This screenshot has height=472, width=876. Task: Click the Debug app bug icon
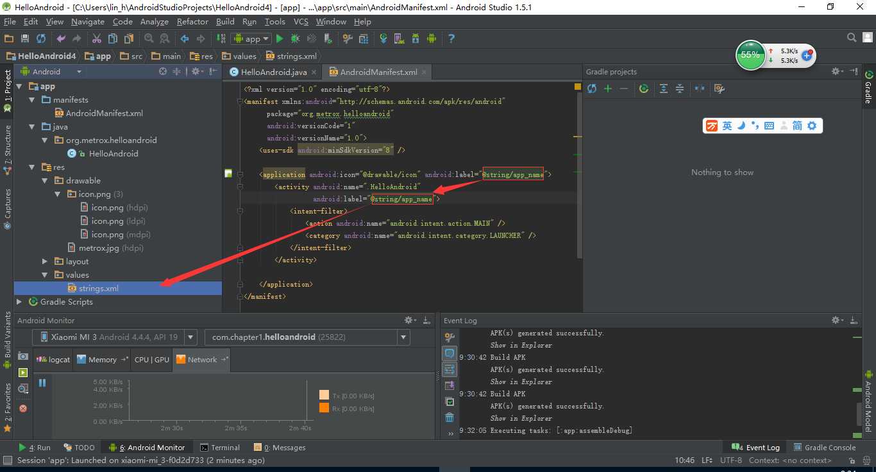point(296,38)
